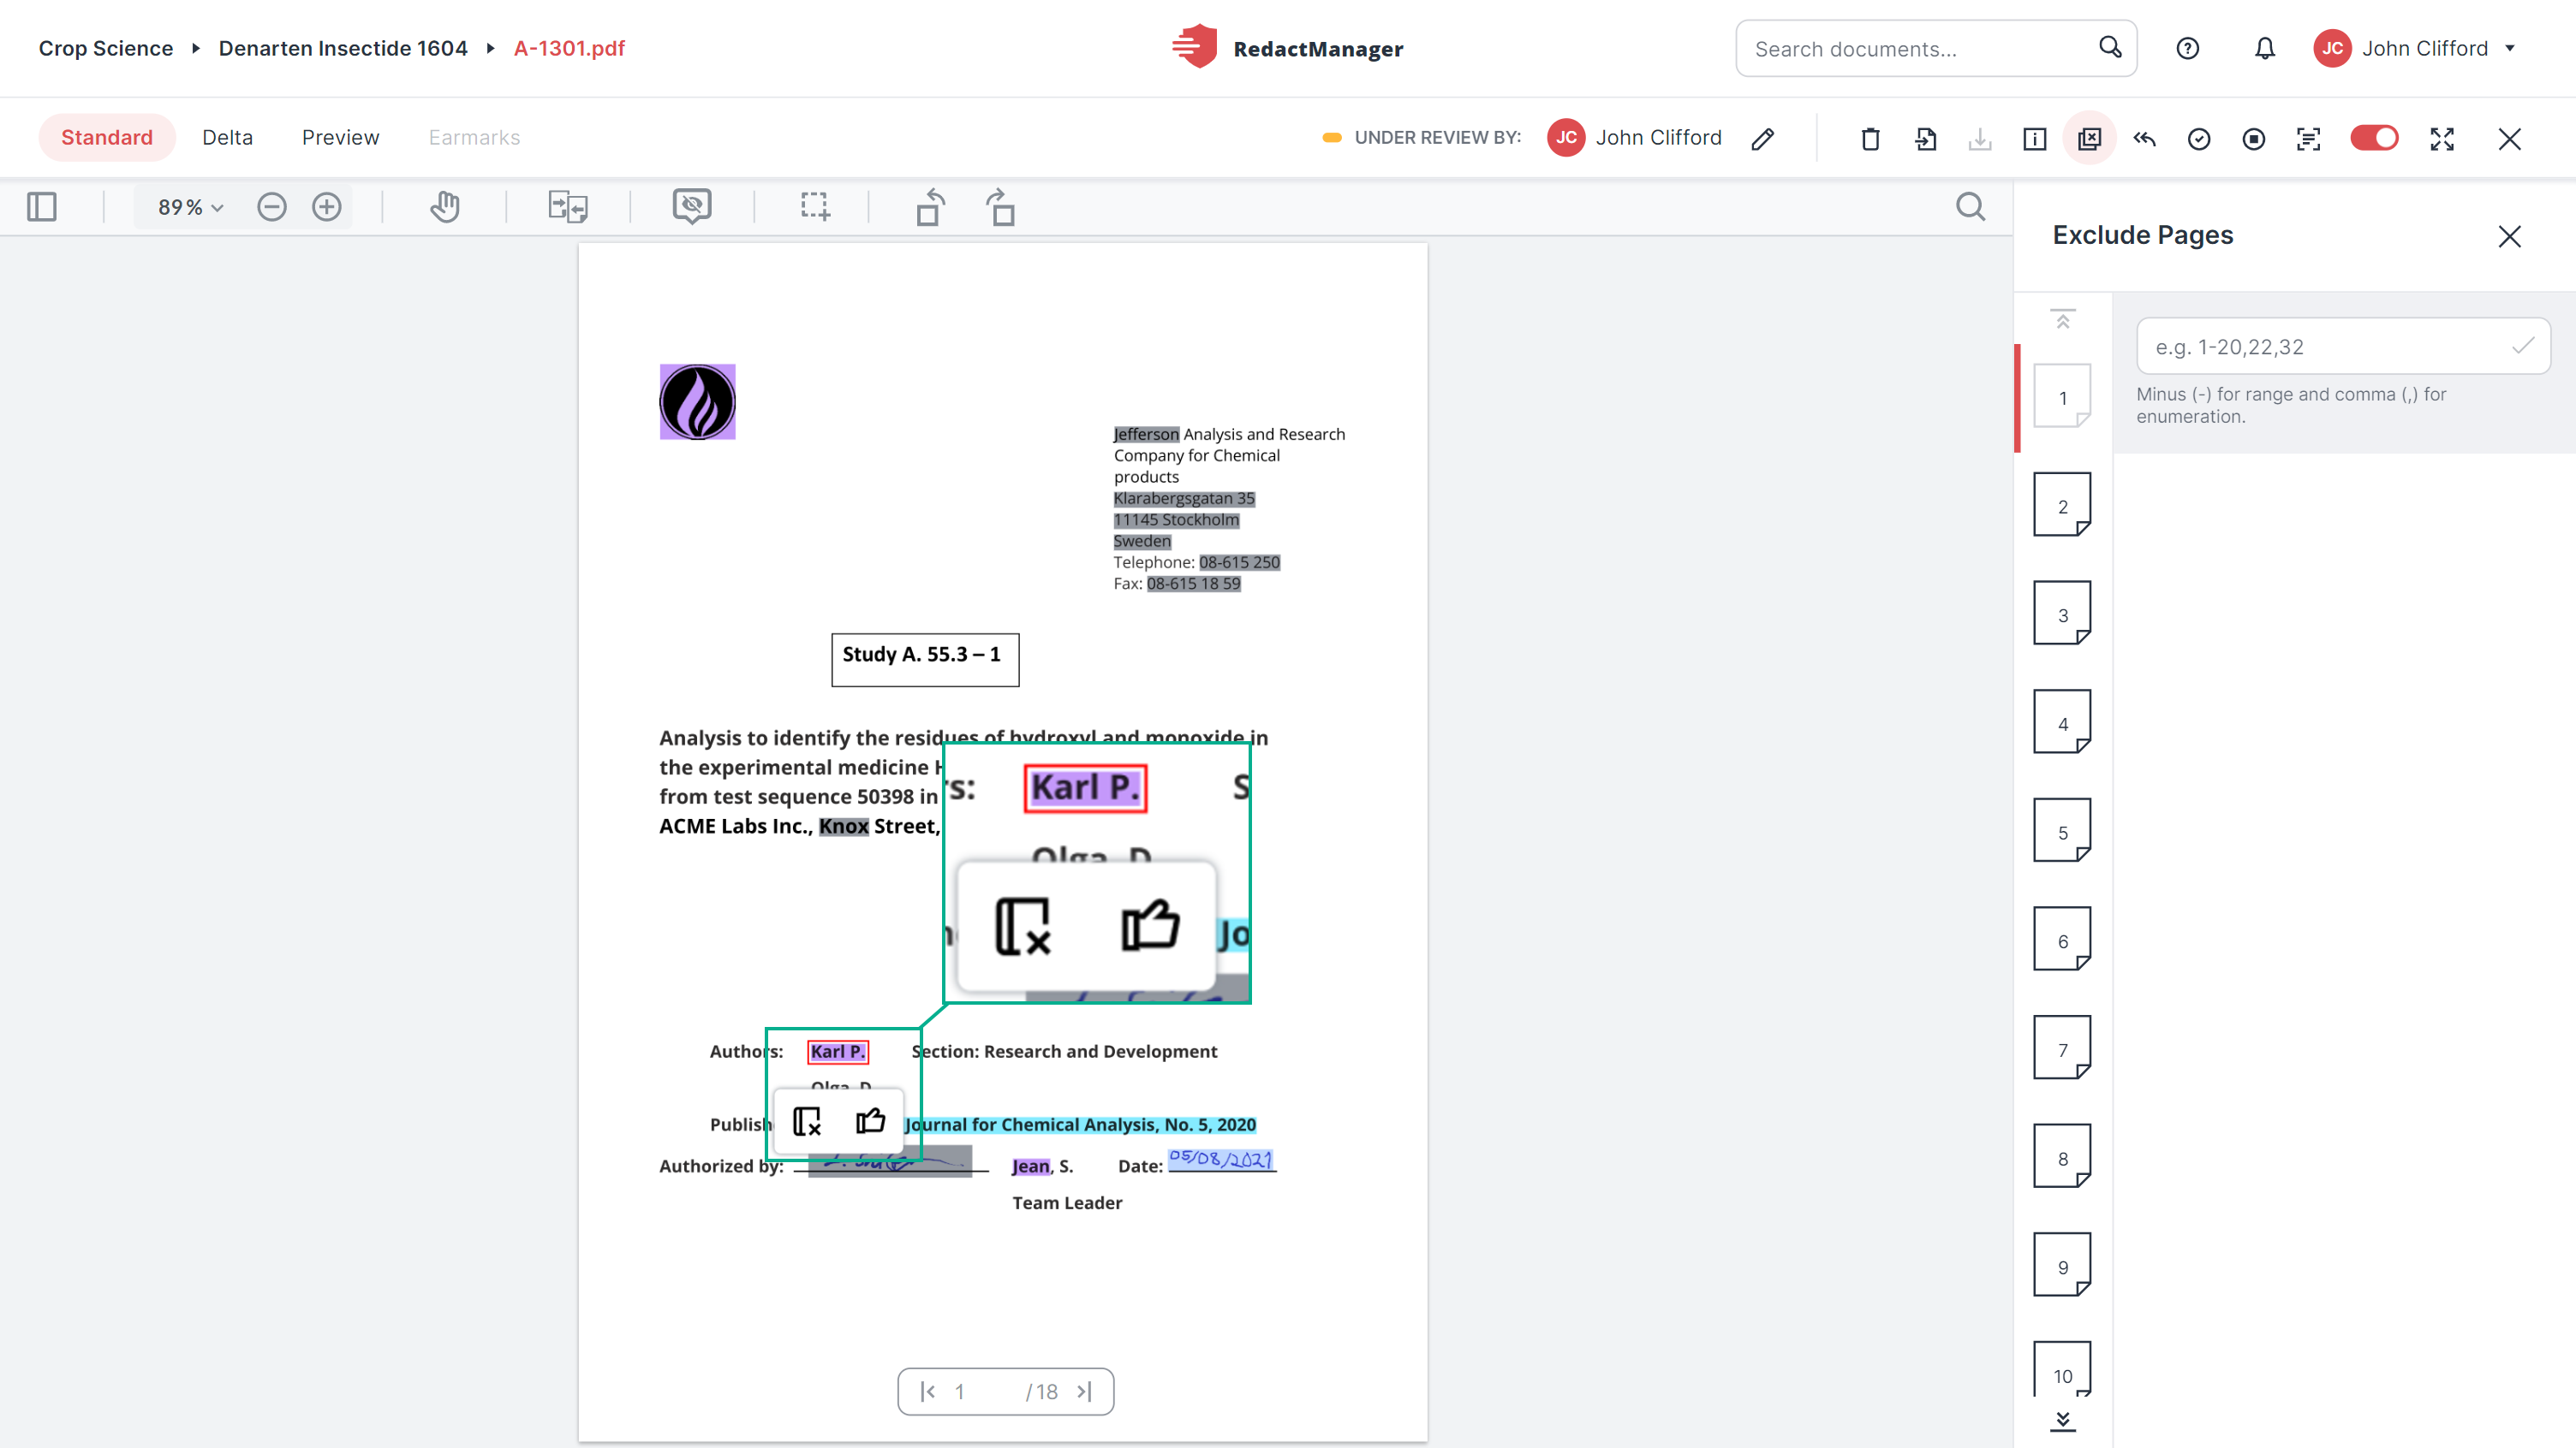Zoom out with the minus circle icon
The image size is (2576, 1448).
tap(272, 207)
